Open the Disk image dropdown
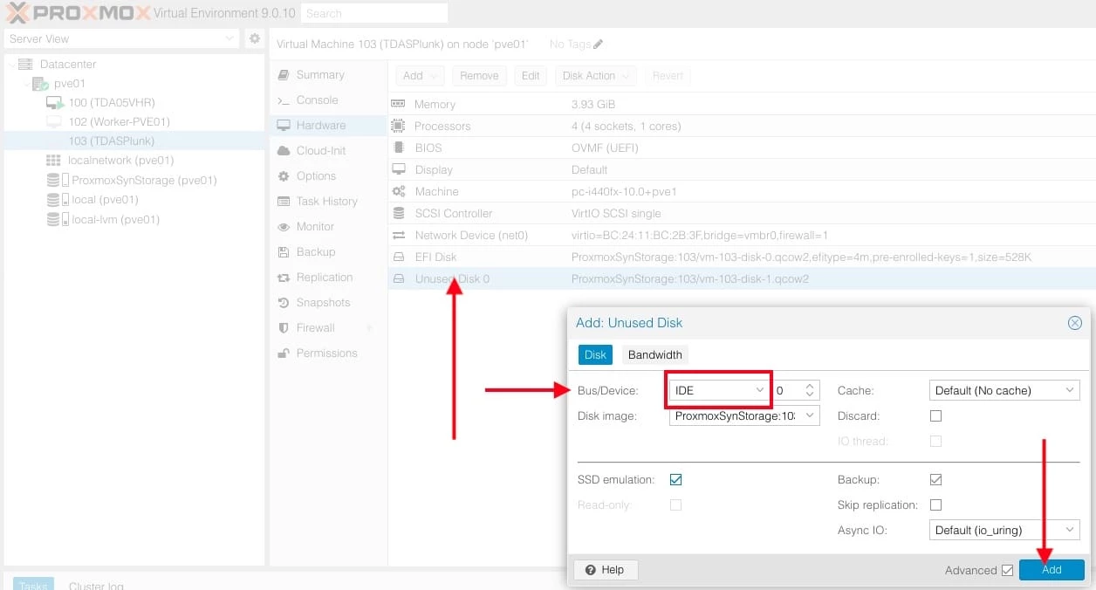Screen dimensions: 1096x590 tap(744, 415)
